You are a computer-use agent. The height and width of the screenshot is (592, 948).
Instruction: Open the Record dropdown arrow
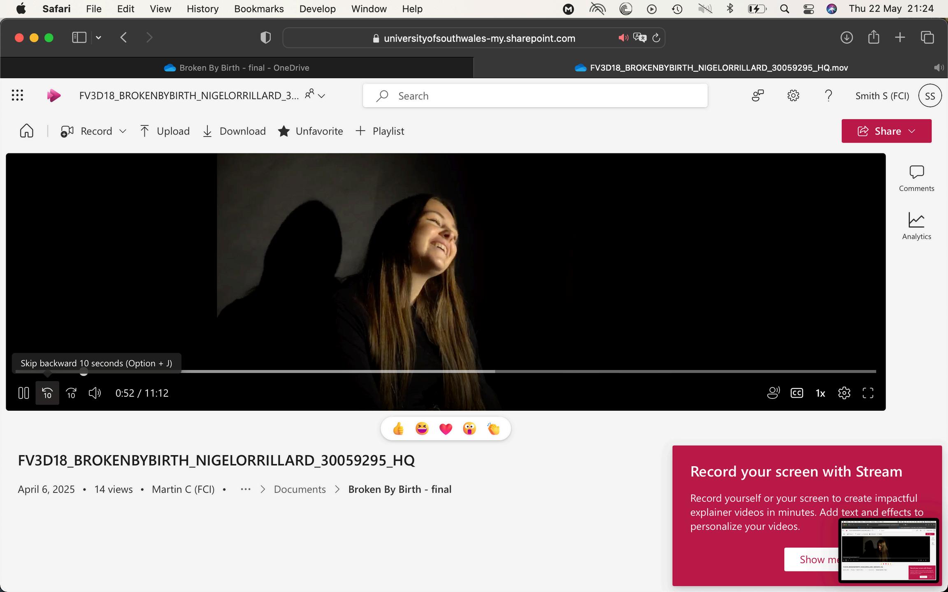click(123, 131)
